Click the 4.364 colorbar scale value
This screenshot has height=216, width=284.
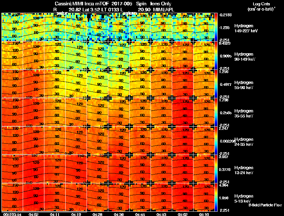pos(224,185)
